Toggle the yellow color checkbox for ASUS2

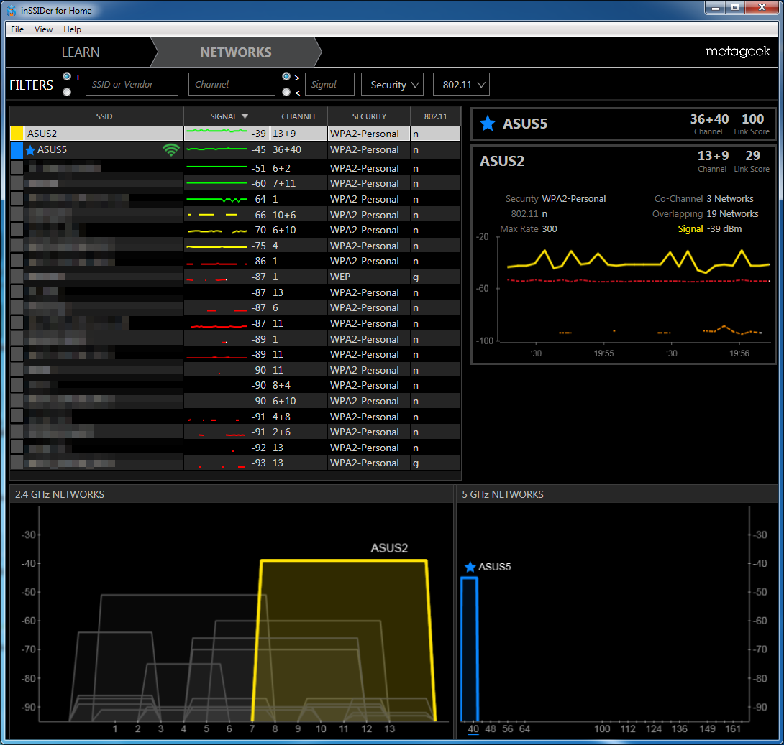(17, 134)
